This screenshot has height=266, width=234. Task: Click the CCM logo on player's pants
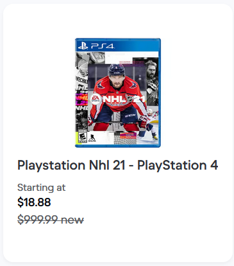(130, 116)
